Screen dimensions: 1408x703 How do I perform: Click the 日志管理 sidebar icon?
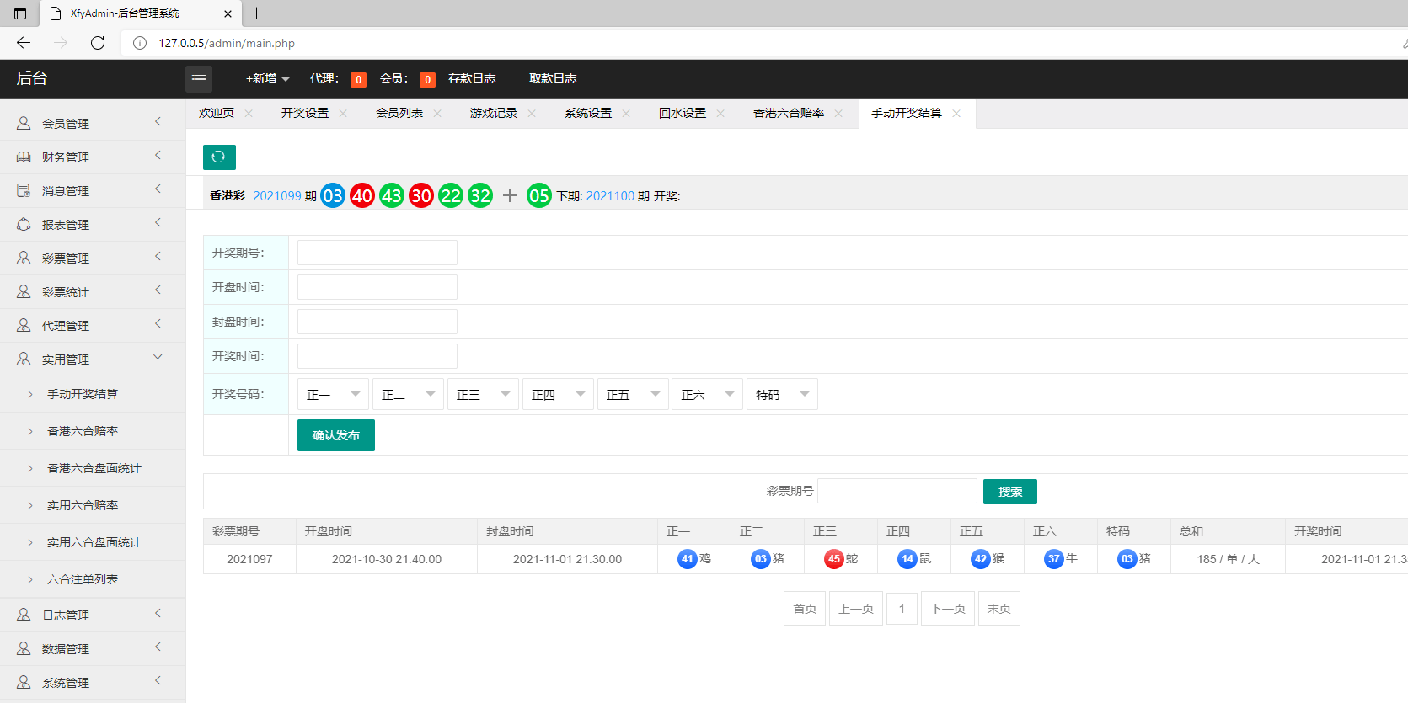(24, 615)
